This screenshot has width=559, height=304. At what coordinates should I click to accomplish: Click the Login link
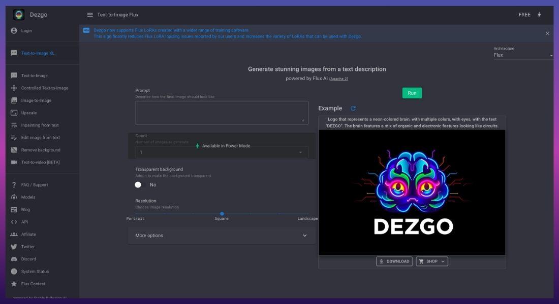(26, 30)
